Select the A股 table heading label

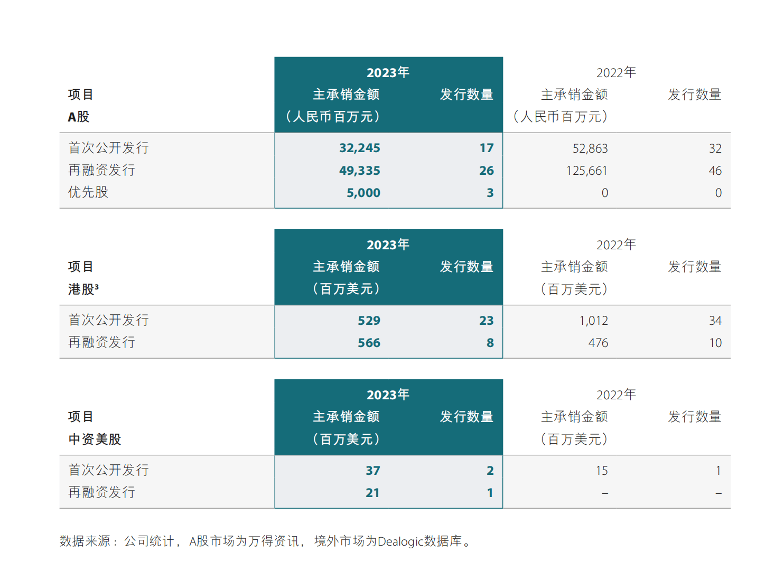79,117
